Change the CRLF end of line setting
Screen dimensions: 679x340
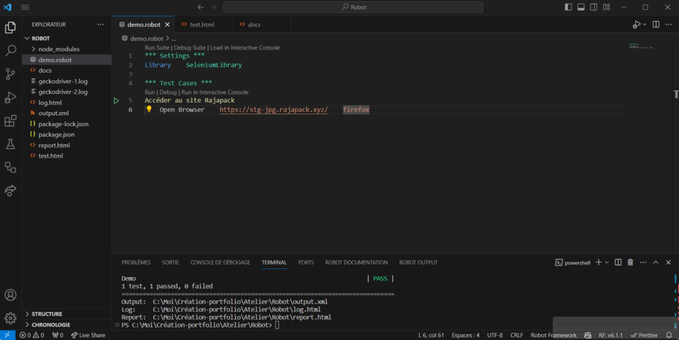click(x=517, y=335)
